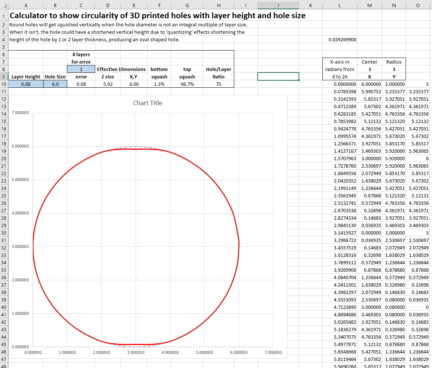Select the Hole Size value cell 6.0
The image size is (432, 368).
click(55, 84)
